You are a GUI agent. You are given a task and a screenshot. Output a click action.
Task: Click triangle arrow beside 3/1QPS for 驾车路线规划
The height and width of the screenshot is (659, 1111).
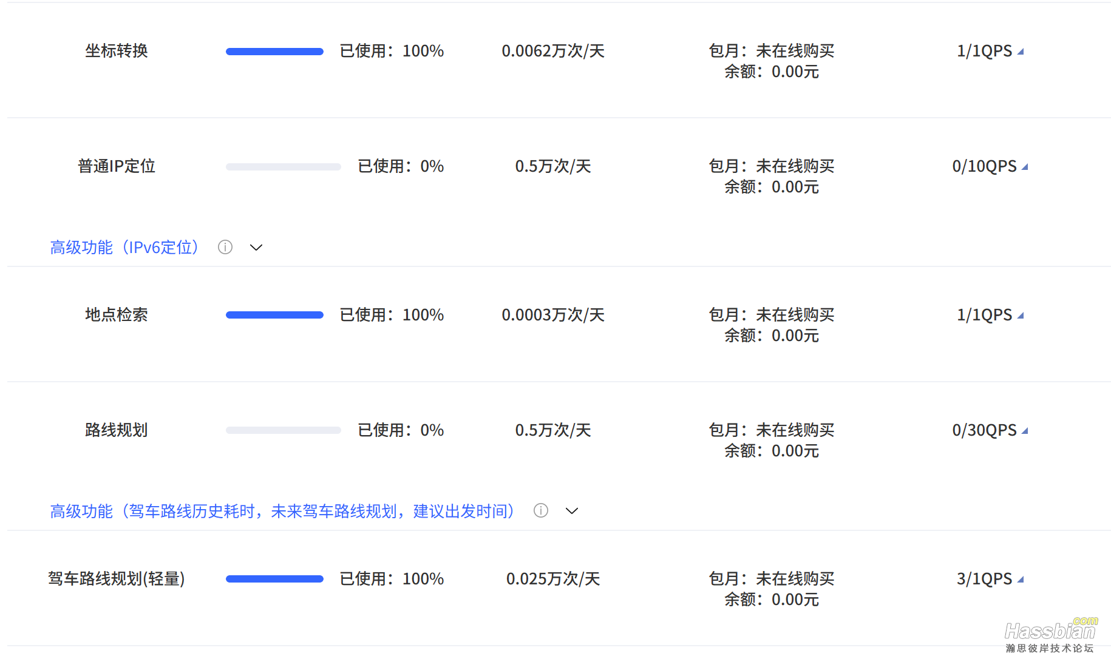1021,580
